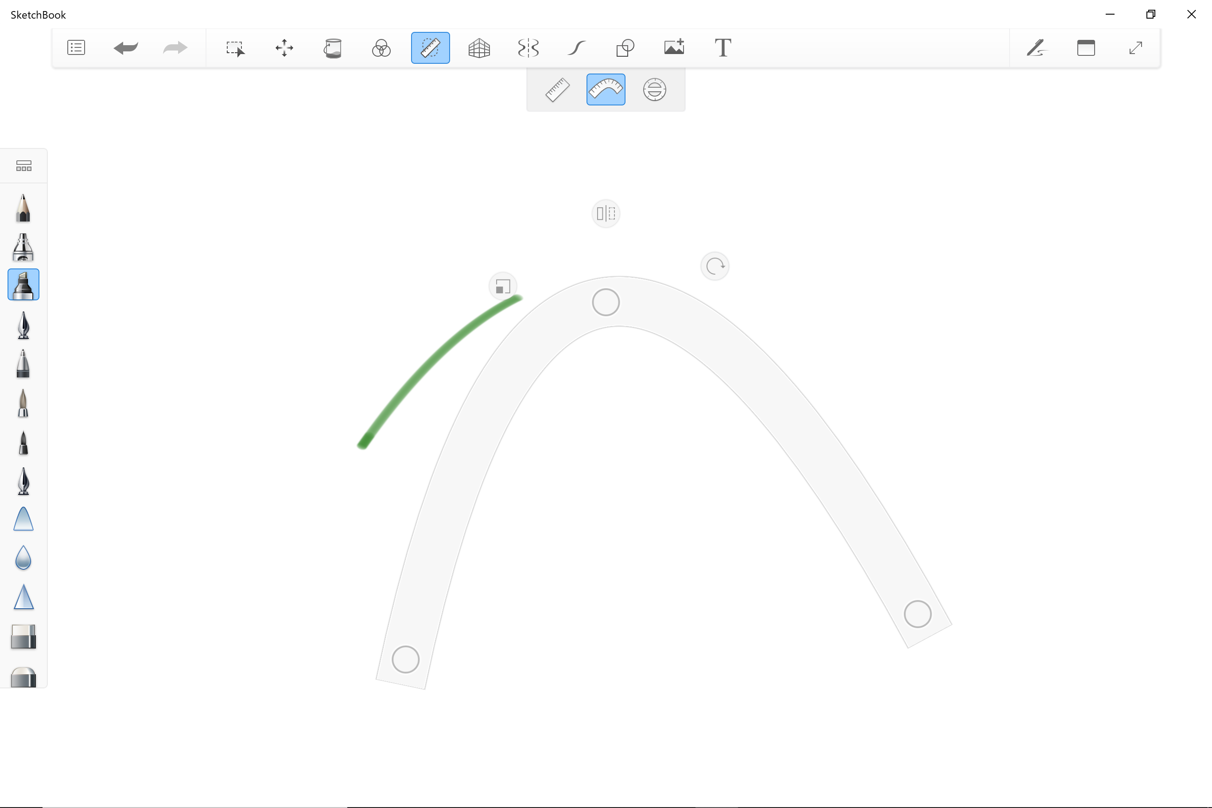Toggle the Symmetry tool

pyautogui.click(x=528, y=48)
